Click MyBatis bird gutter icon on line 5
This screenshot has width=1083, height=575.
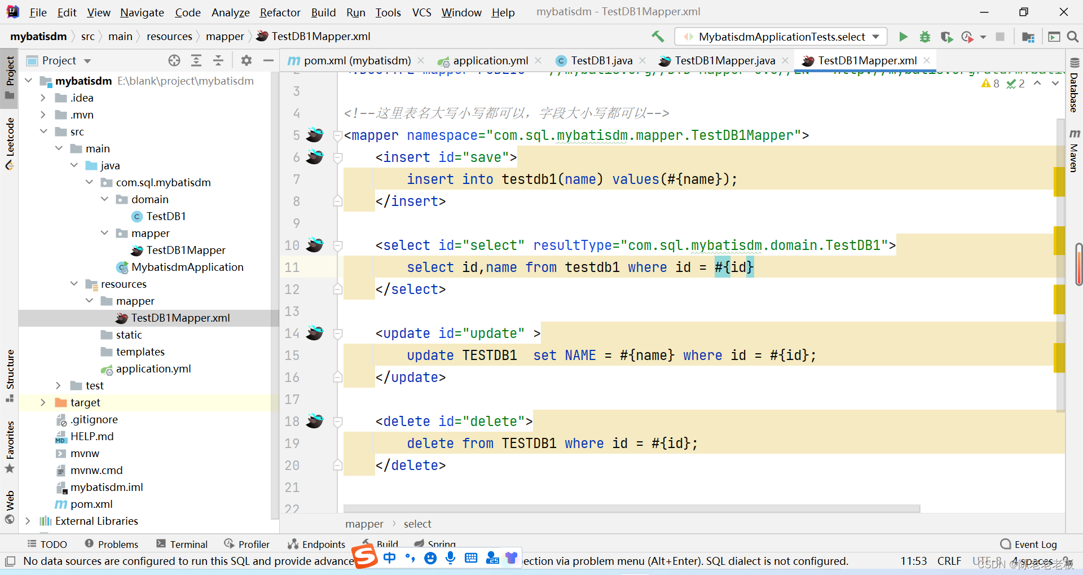315,135
